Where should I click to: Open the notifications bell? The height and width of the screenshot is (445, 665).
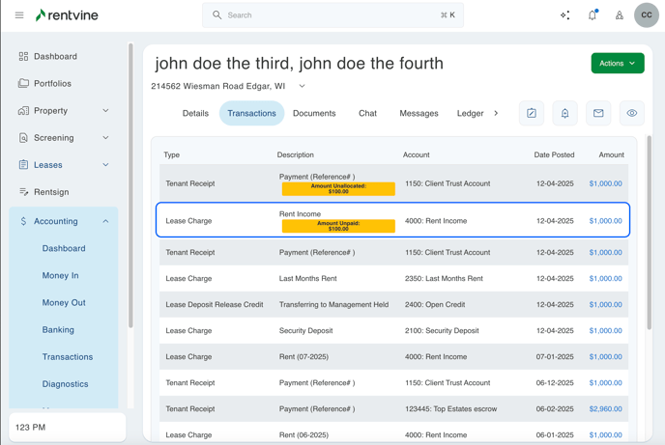point(593,15)
